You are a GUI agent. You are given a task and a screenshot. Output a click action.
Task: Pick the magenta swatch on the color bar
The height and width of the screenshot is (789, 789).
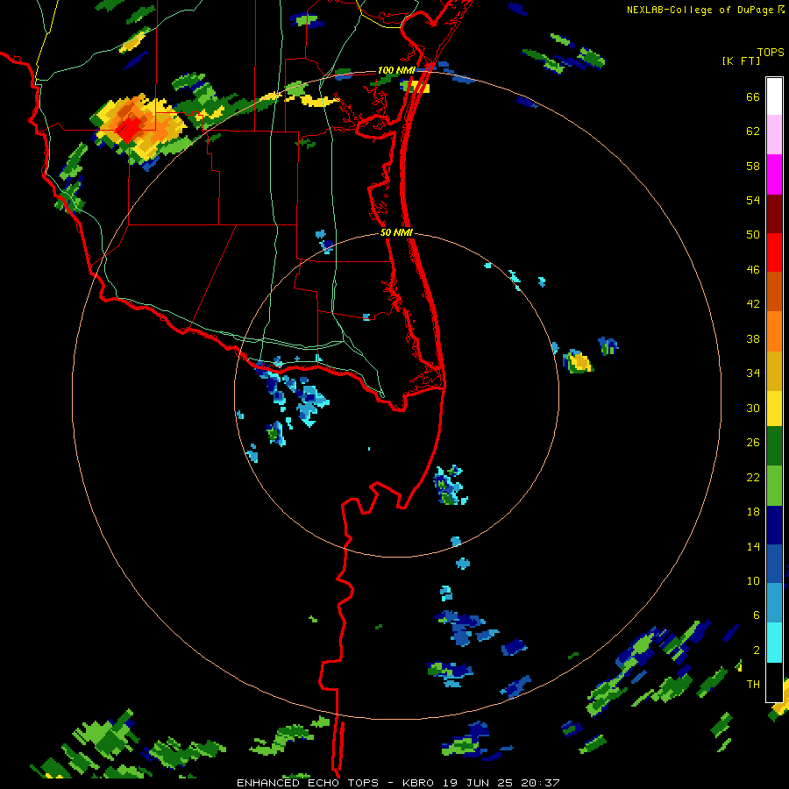774,174
